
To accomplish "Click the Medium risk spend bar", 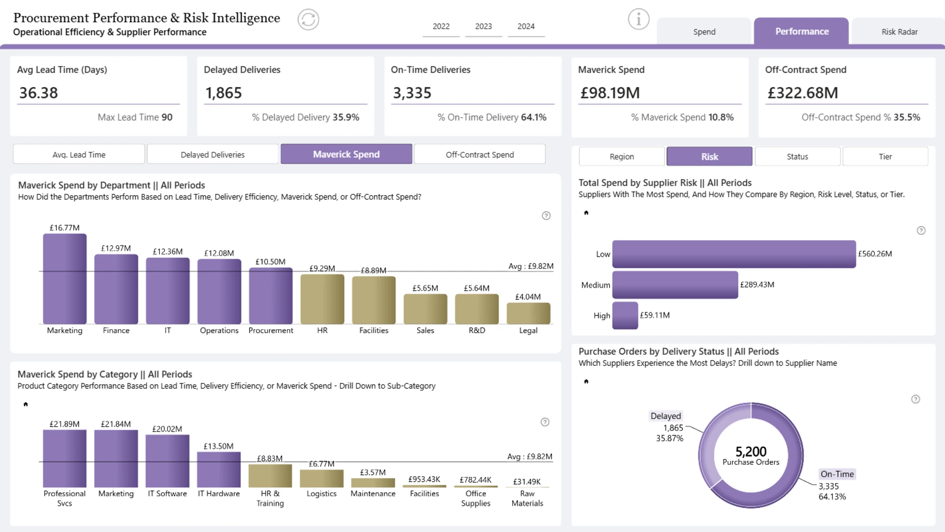I will coord(675,285).
